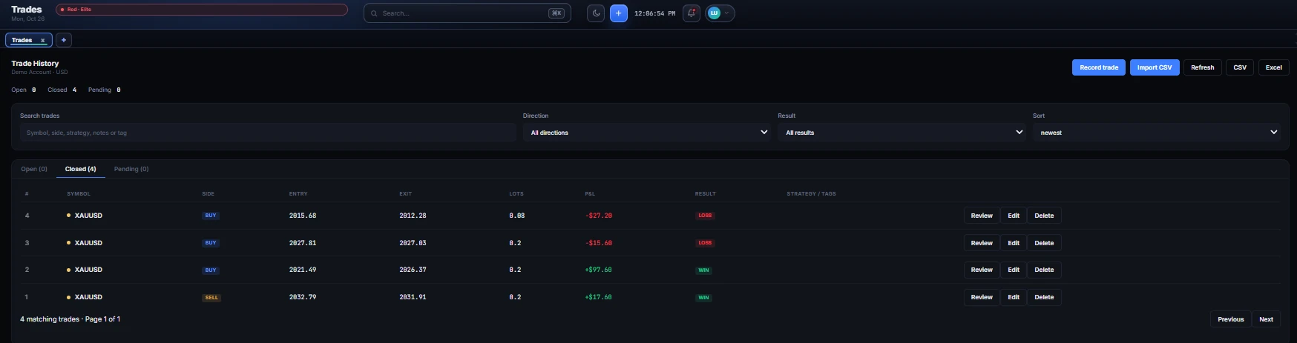This screenshot has width=1297, height=343.
Task: Go to the Next page
Action: (1266, 319)
